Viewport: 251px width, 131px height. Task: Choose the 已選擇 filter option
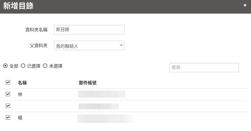click(23, 66)
